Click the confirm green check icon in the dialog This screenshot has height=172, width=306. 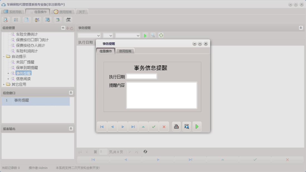[x=154, y=126]
